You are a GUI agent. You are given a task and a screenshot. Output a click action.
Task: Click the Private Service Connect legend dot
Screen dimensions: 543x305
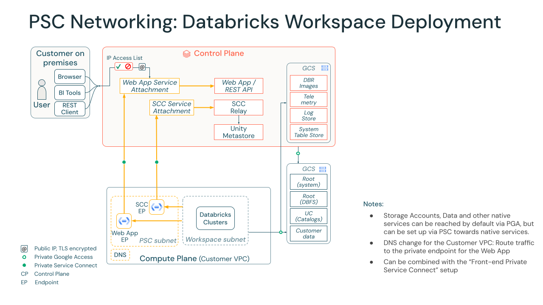coord(24,265)
